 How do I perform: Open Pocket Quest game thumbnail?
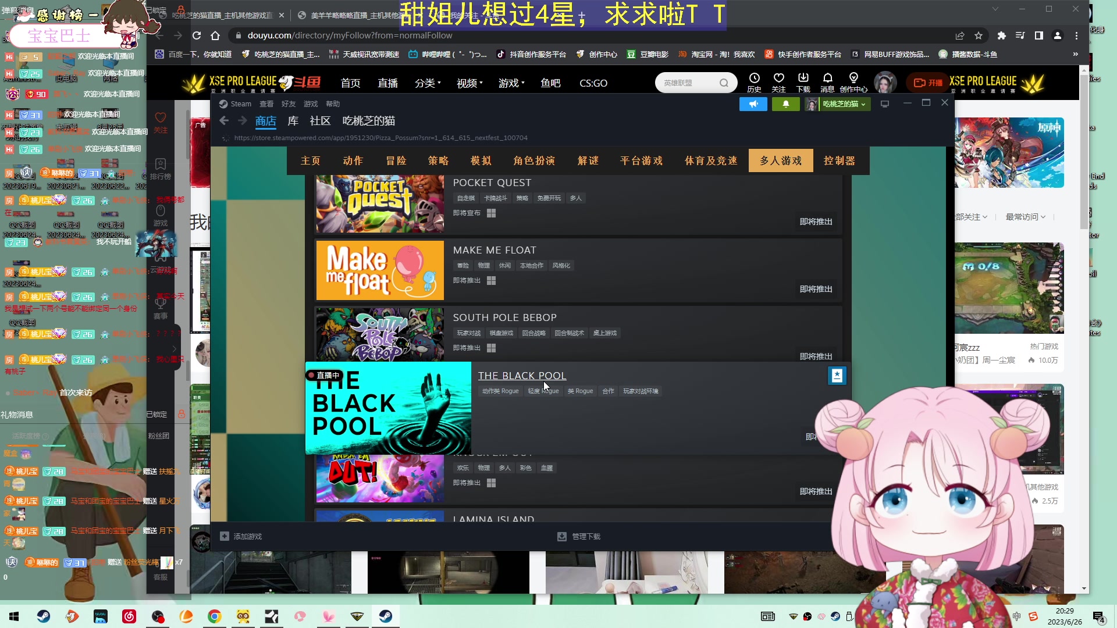380,204
